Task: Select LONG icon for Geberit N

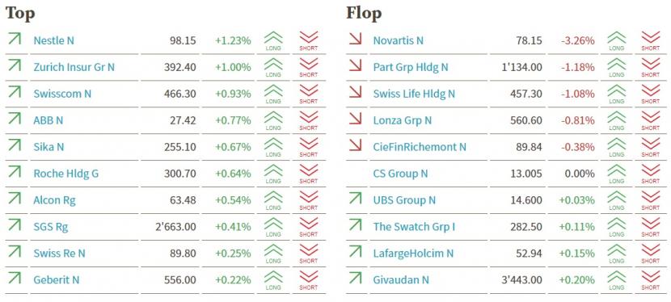Action: (273, 280)
